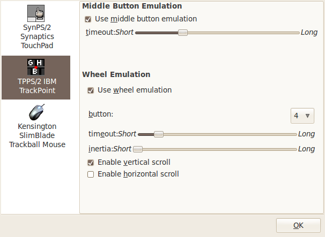
Task: Open the Kensington SlimBlade Trackball Mouse entry
Action: coord(37,126)
